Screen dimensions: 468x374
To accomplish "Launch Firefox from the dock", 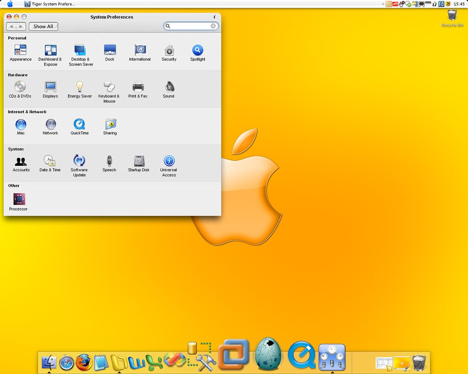I will coord(84,363).
